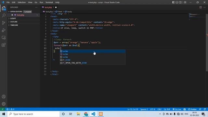This screenshot has width=208, height=117.
Task: Open the Remote Explorer icon
Action: [x=4, y=38]
